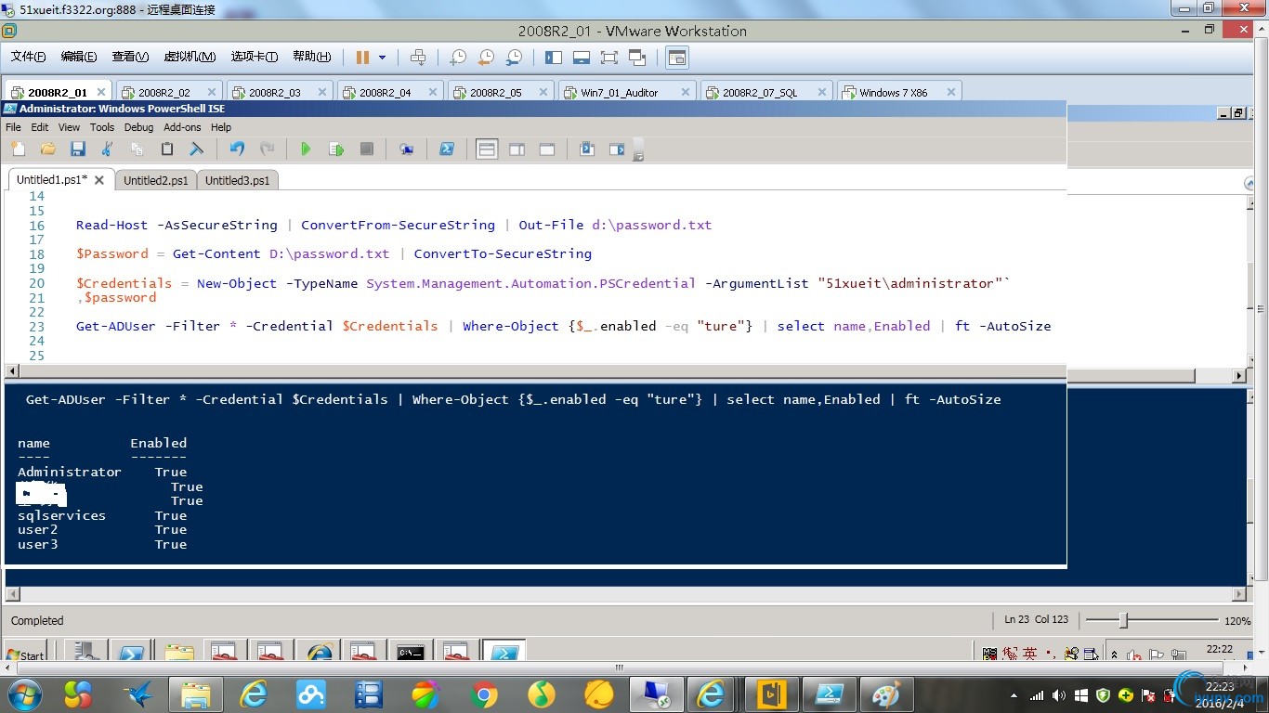Open the Add-ons menu
The height and width of the screenshot is (713, 1269).
[x=182, y=127]
